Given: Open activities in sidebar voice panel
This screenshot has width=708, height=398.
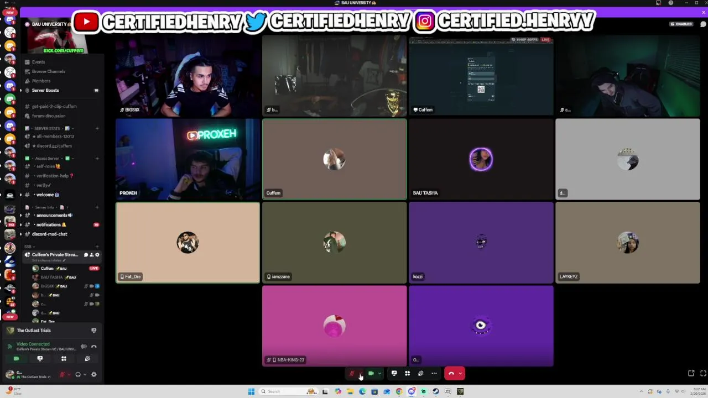Looking at the screenshot, I should point(64,359).
